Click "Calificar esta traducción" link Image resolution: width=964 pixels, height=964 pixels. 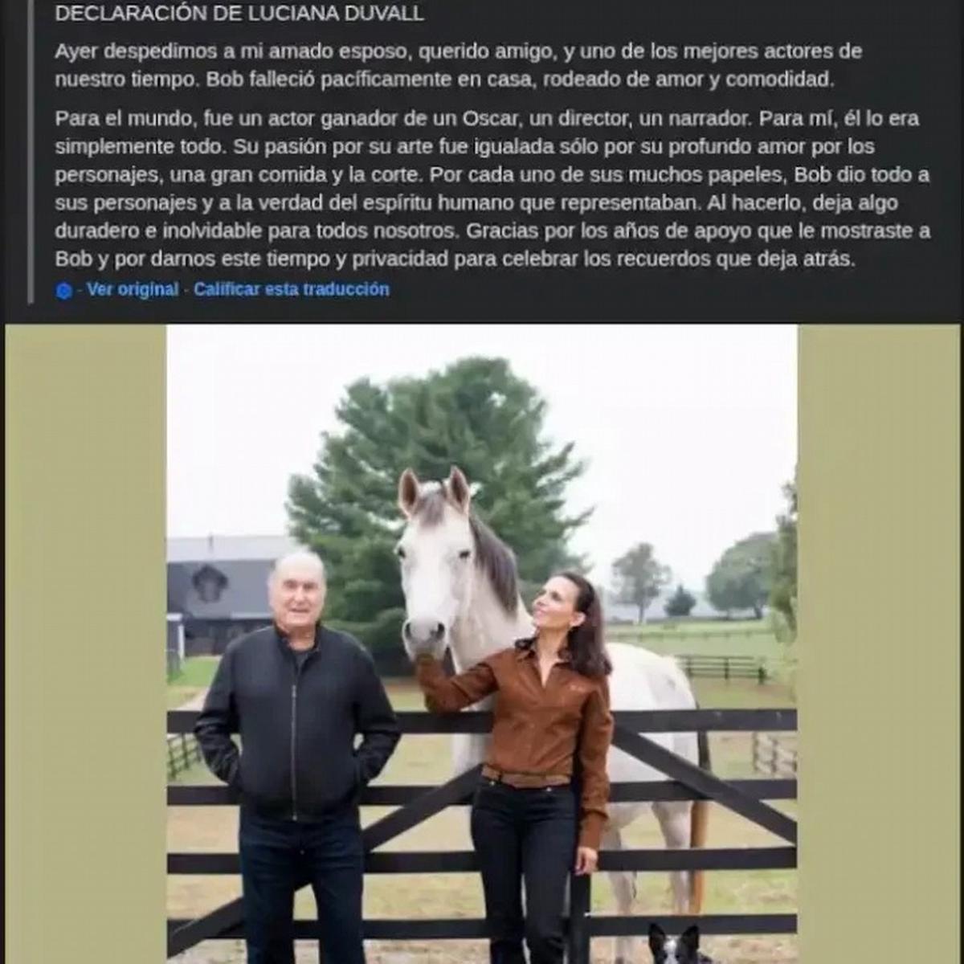[x=292, y=289]
